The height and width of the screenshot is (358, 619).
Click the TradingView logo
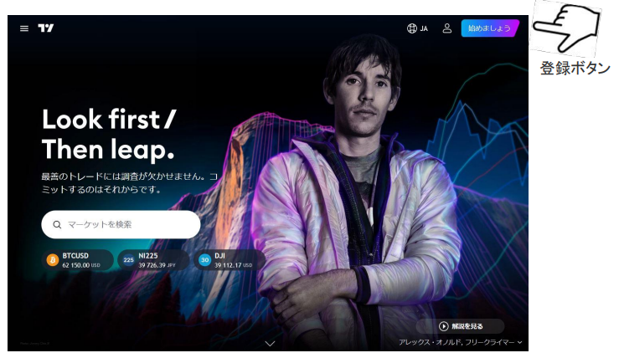tap(46, 28)
